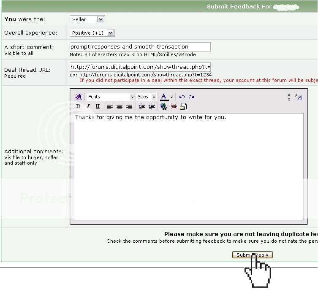Click the Submit Reply button

[252, 255]
